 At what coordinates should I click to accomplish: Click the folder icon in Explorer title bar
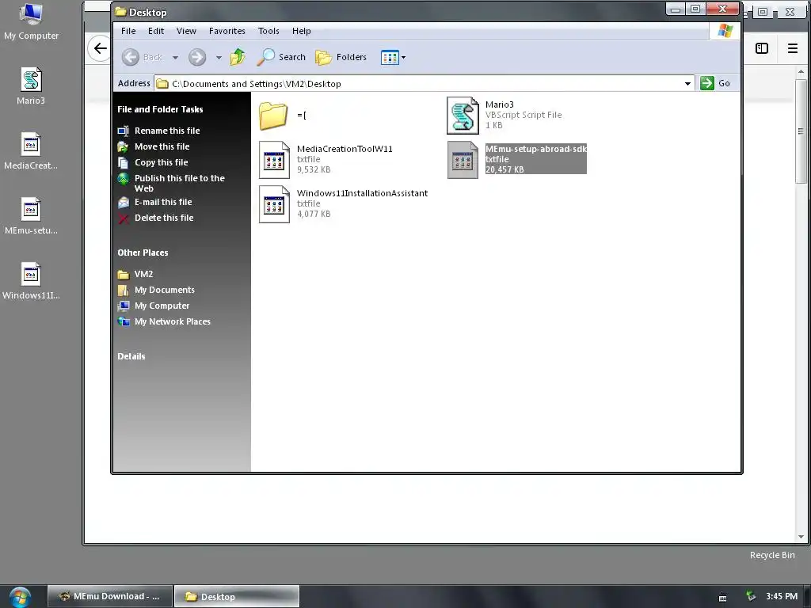click(x=120, y=11)
